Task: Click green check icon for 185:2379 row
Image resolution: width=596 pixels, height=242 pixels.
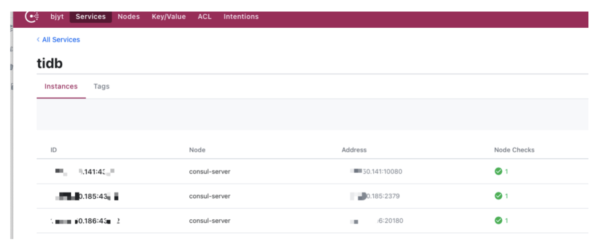Action: (498, 196)
